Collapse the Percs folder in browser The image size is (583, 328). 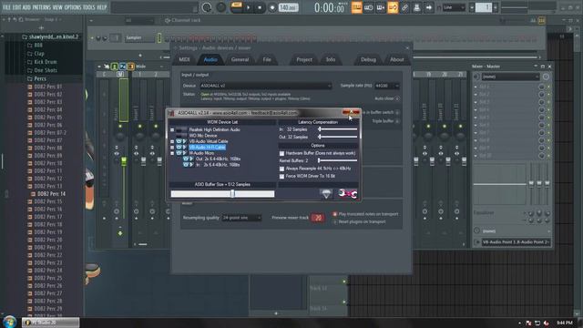tap(40, 79)
